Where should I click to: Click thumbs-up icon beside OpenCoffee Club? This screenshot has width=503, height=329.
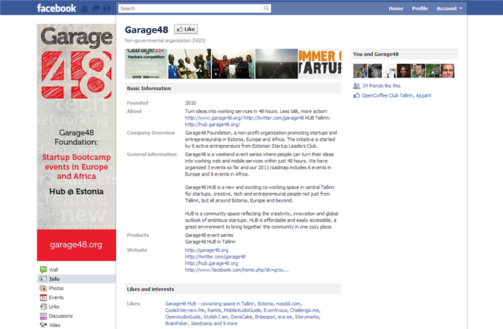[357, 95]
